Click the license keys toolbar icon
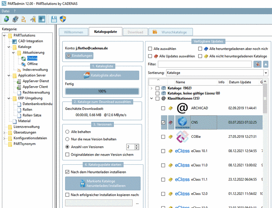This screenshot has height=208, width=272. 33,19
